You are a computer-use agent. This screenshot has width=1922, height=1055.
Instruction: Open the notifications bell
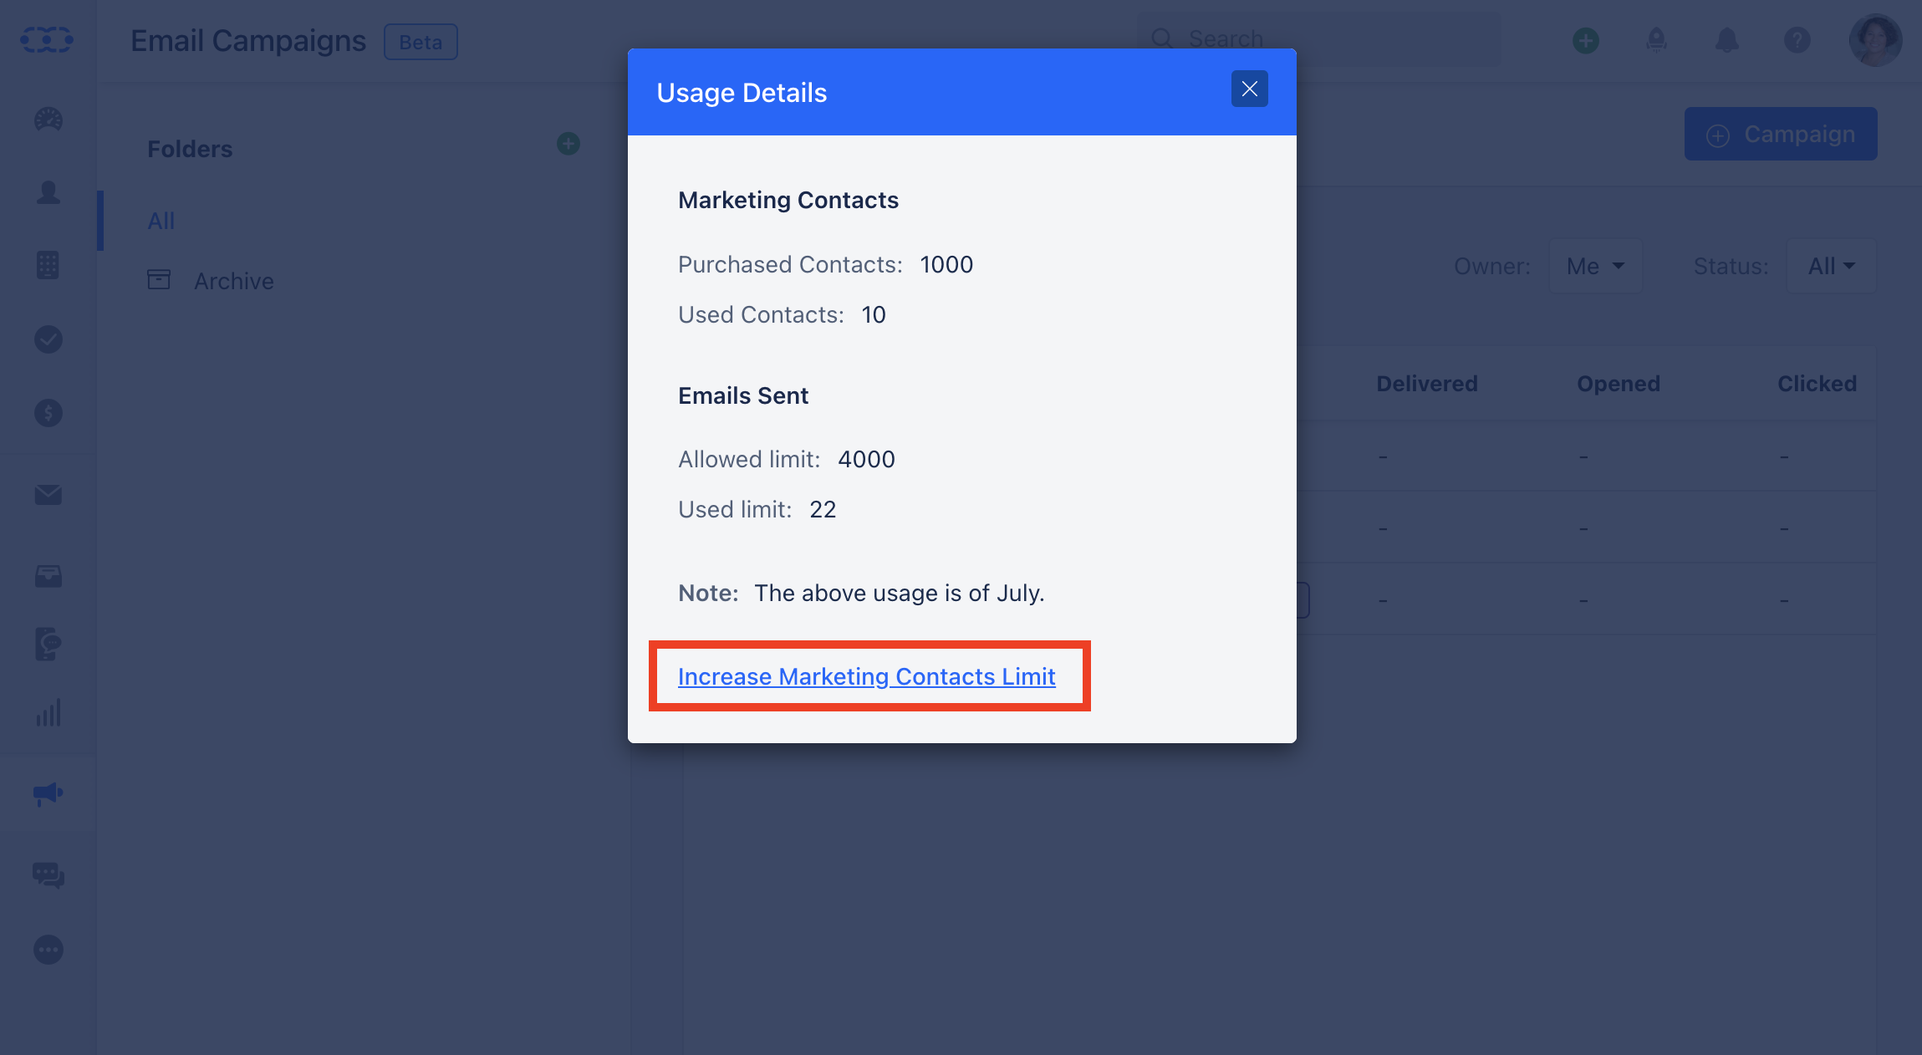[x=1726, y=40]
